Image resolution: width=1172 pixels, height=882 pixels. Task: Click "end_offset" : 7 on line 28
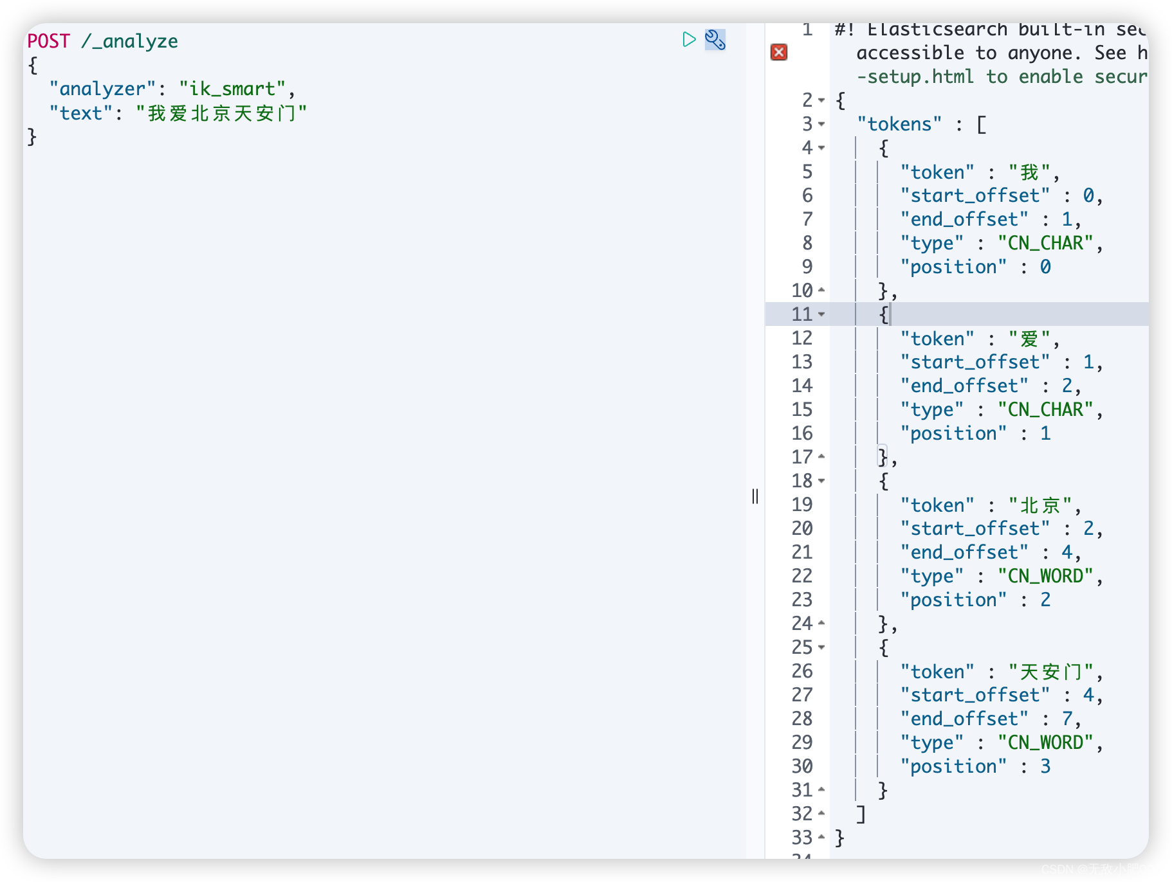pos(991,719)
